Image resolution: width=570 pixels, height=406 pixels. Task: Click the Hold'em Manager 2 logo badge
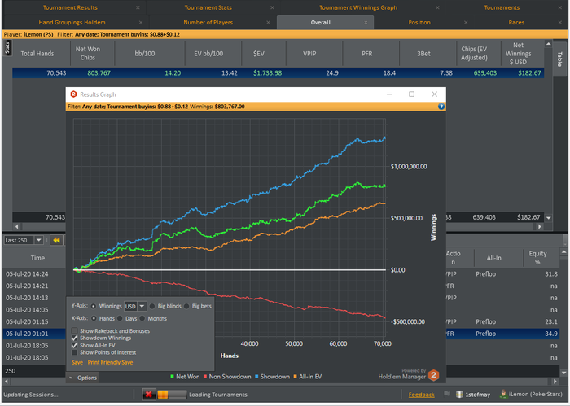pyautogui.click(x=433, y=375)
